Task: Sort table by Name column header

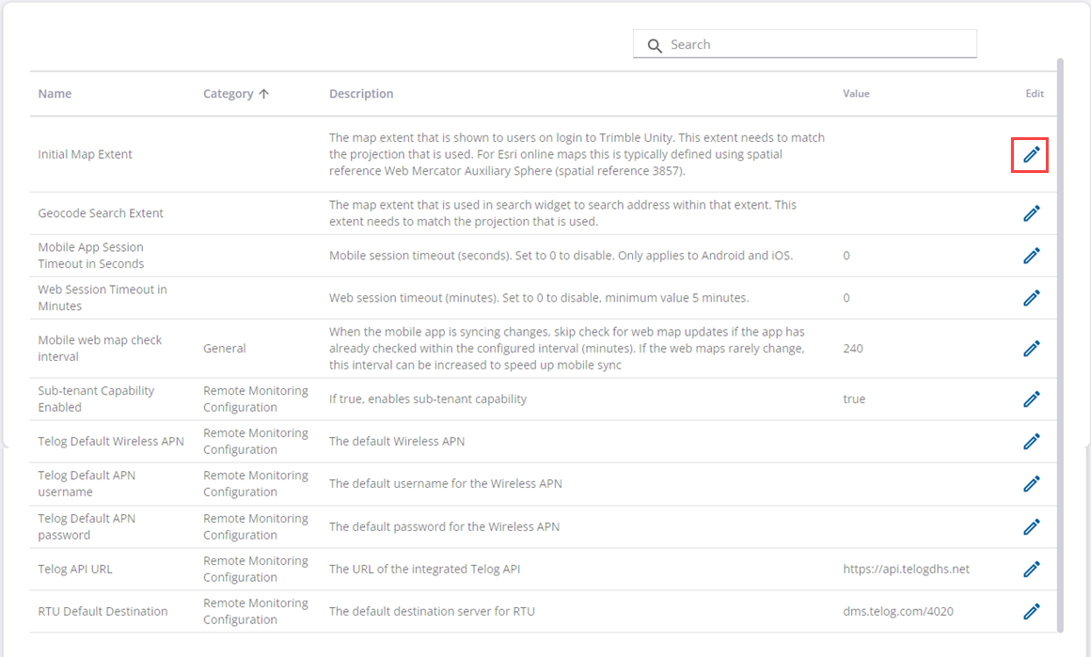Action: pos(55,94)
